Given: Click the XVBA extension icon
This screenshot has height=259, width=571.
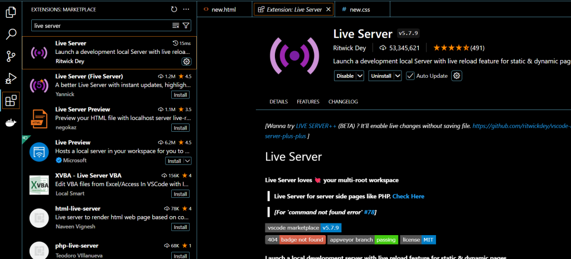Looking at the screenshot, I should point(39,185).
